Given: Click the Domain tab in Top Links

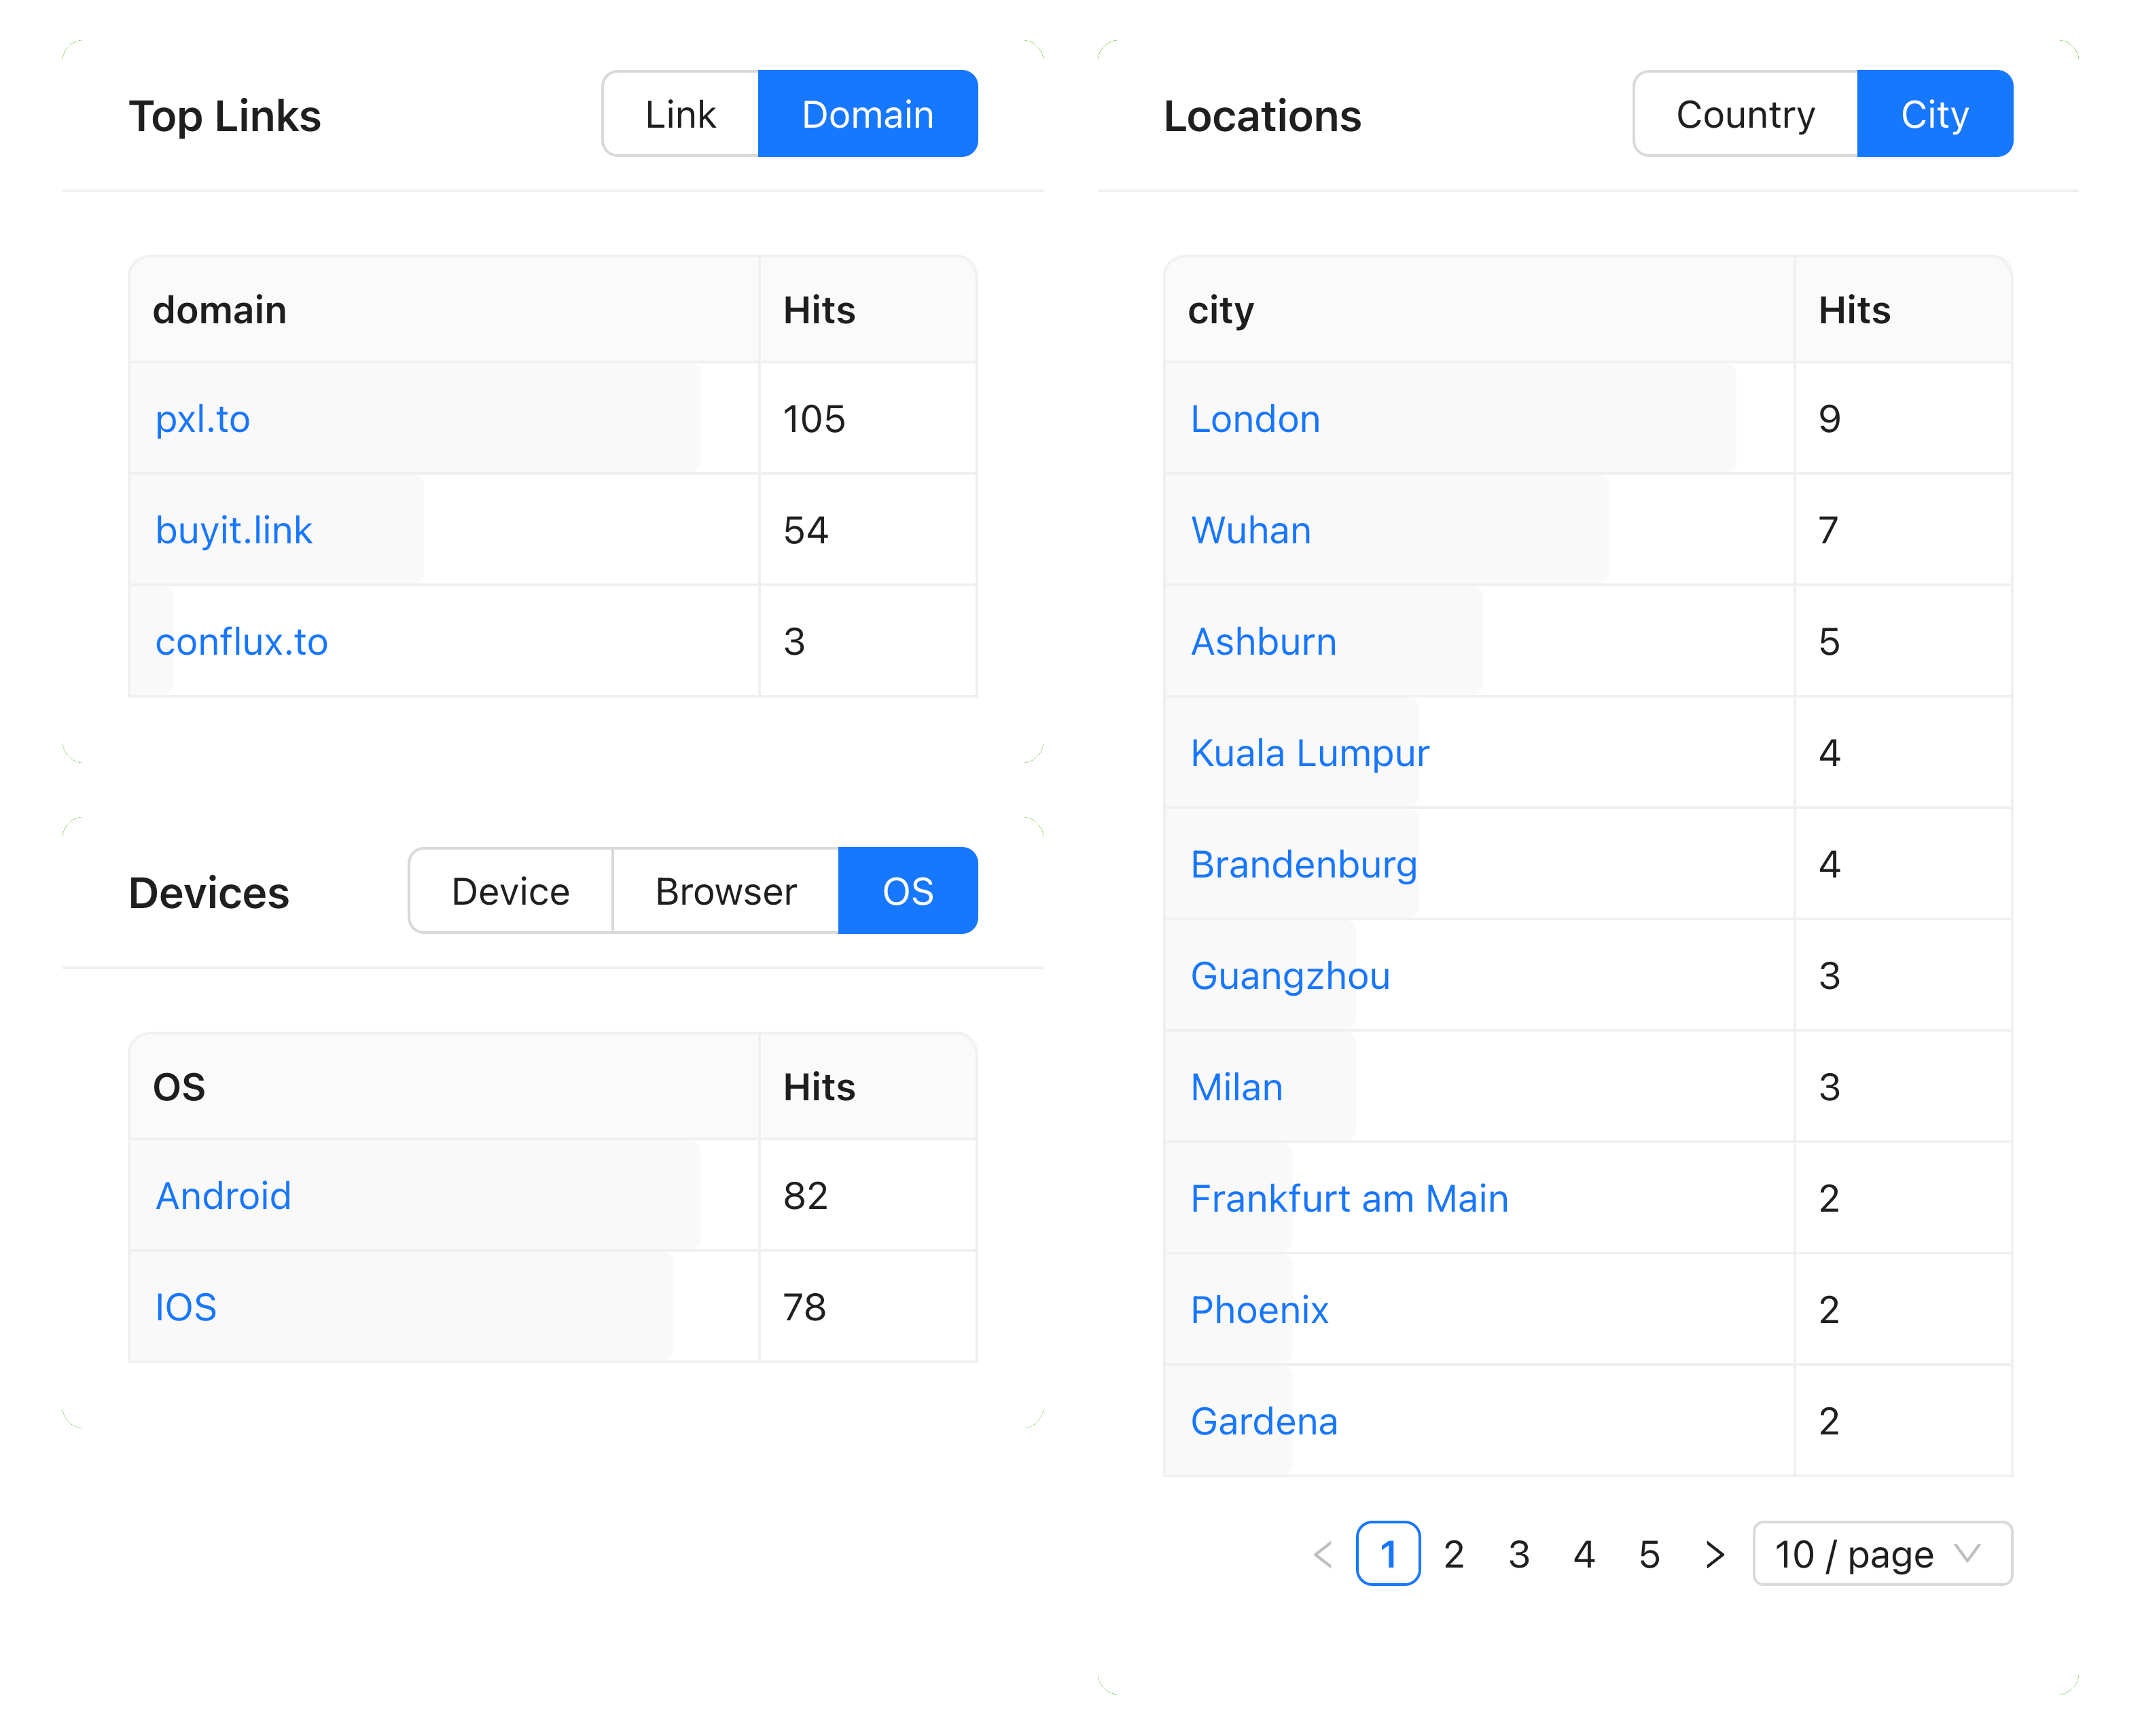Looking at the screenshot, I should (x=870, y=115).
